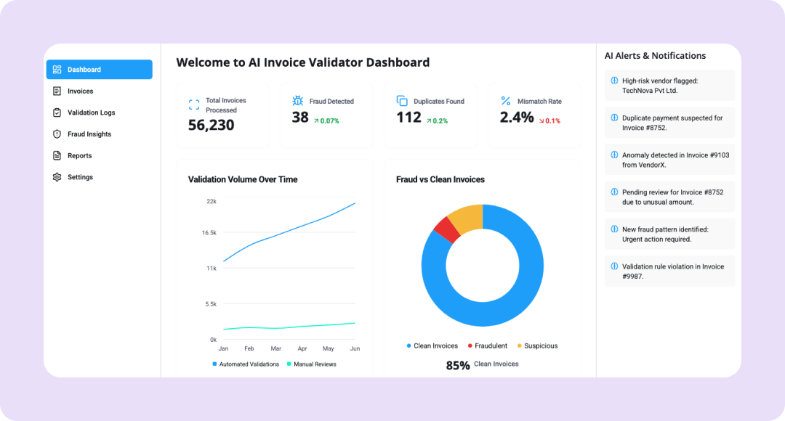Image resolution: width=785 pixels, height=421 pixels.
Task: Toggle Automated Validations legend item
Action: click(x=246, y=364)
